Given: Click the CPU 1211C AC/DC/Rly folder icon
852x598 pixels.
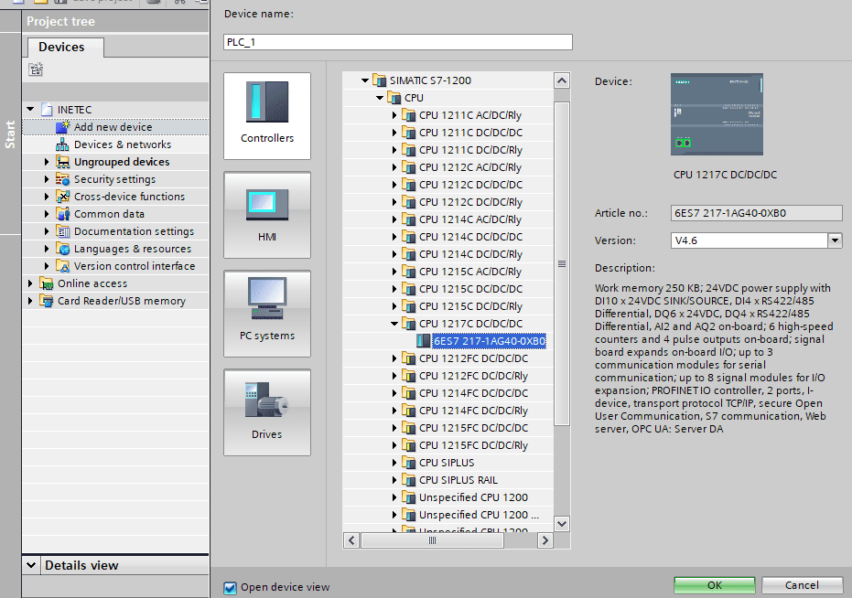Looking at the screenshot, I should 408,115.
